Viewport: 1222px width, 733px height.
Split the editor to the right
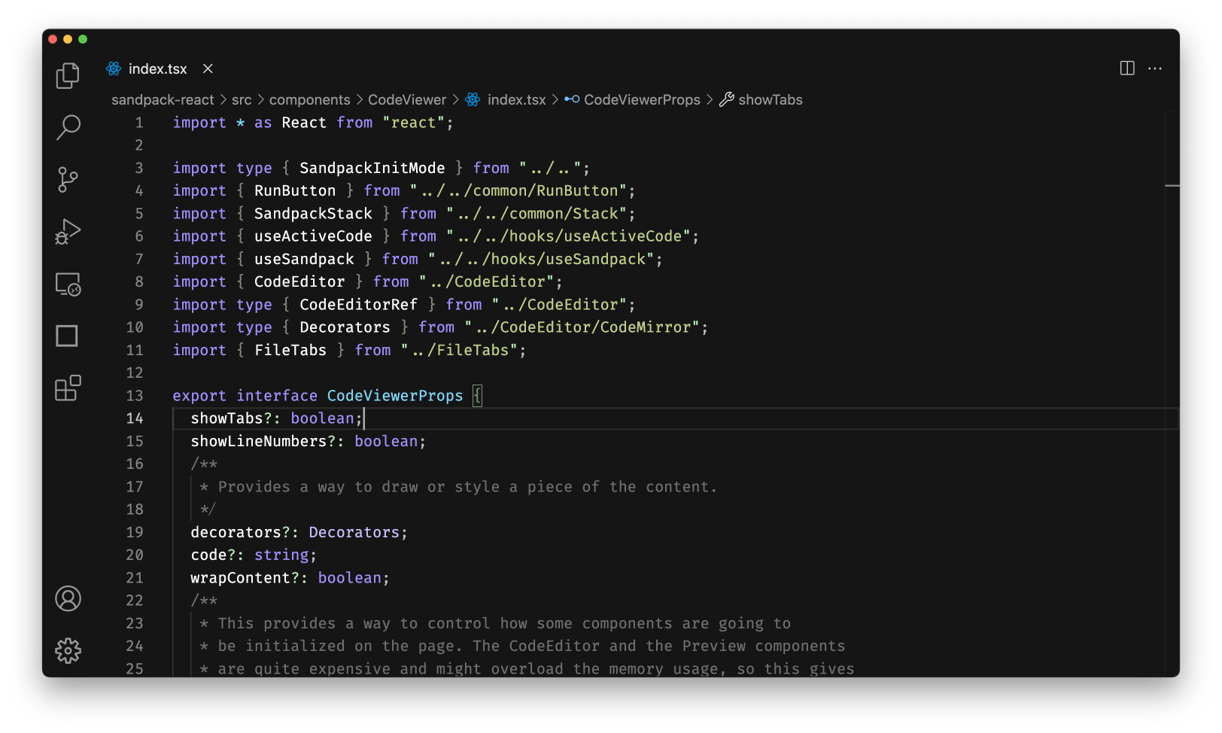[x=1127, y=68]
